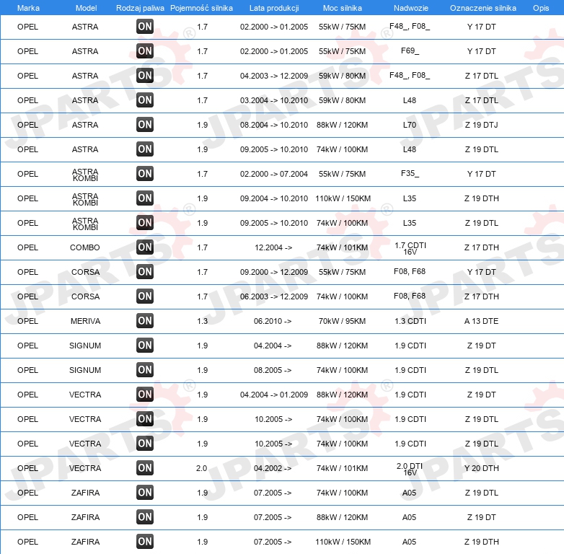Click the Pojemność silnika column header
This screenshot has width=564, height=554.
201,8
